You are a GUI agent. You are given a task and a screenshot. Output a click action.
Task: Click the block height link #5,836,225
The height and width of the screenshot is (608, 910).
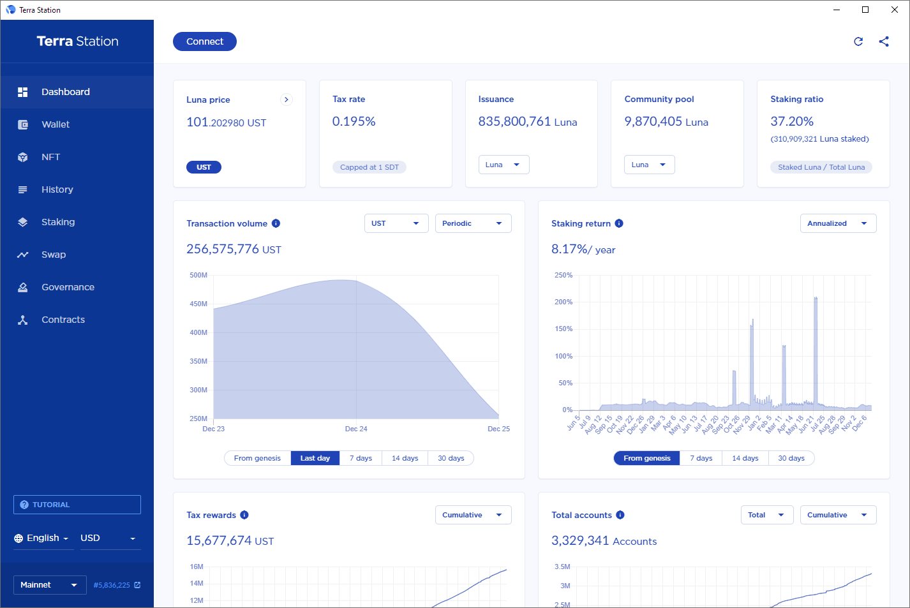(112, 584)
